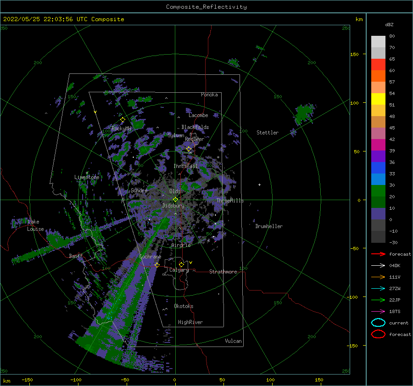Screen dimensions: 413x386
Task: Click the yellow diamond marker above Calgary
Action: (x=181, y=264)
